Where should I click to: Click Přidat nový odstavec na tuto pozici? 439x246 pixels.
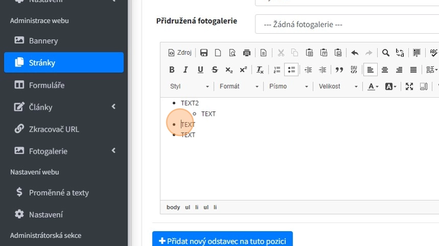222,241
